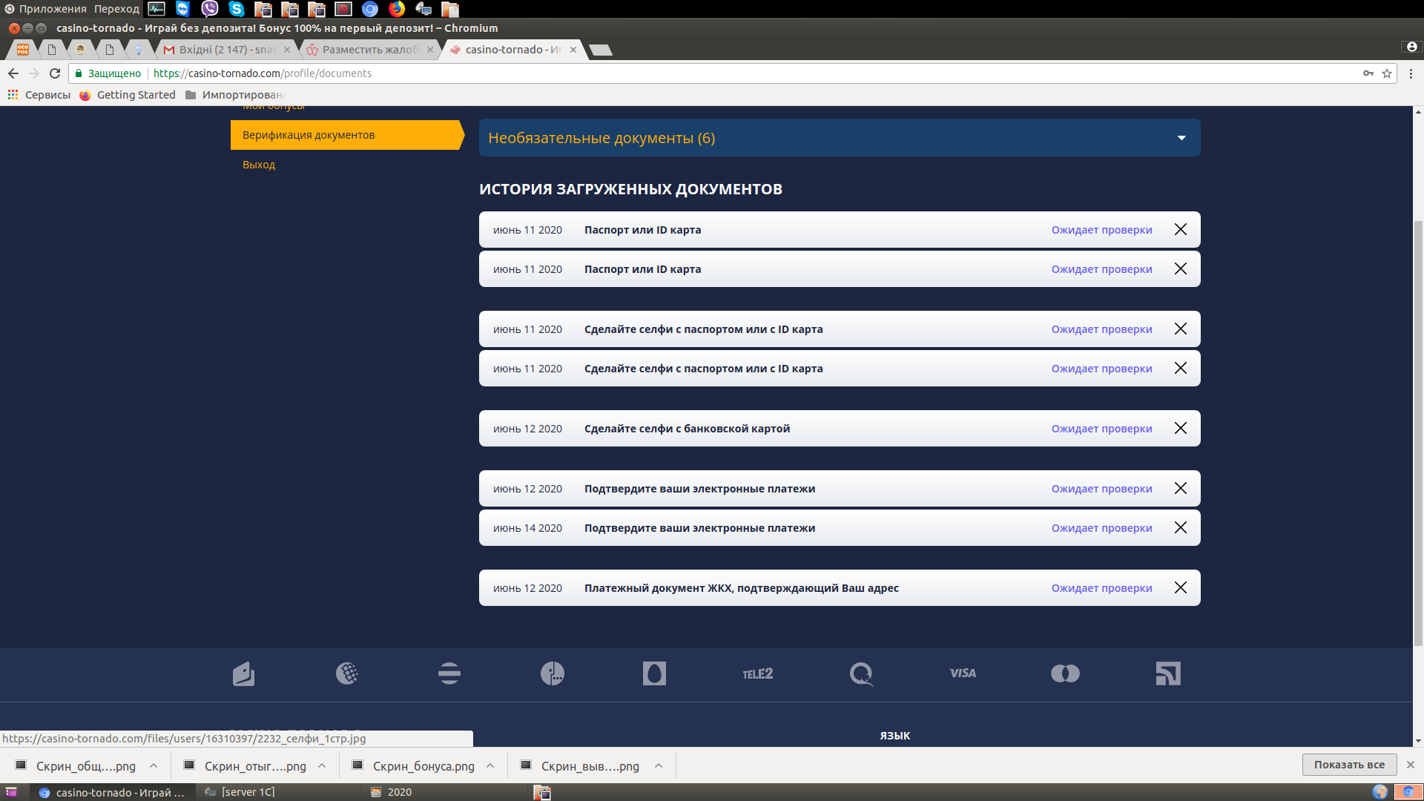
Task: Click the Tele2 payment logo
Action: (x=757, y=673)
